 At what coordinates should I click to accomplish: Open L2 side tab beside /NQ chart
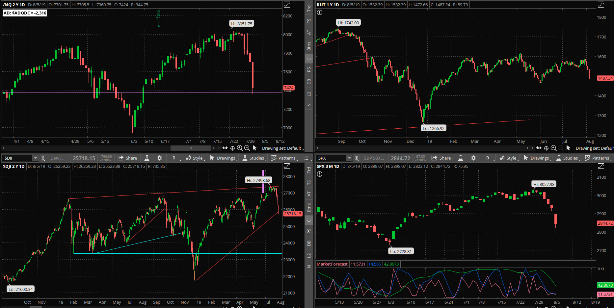click(309, 94)
